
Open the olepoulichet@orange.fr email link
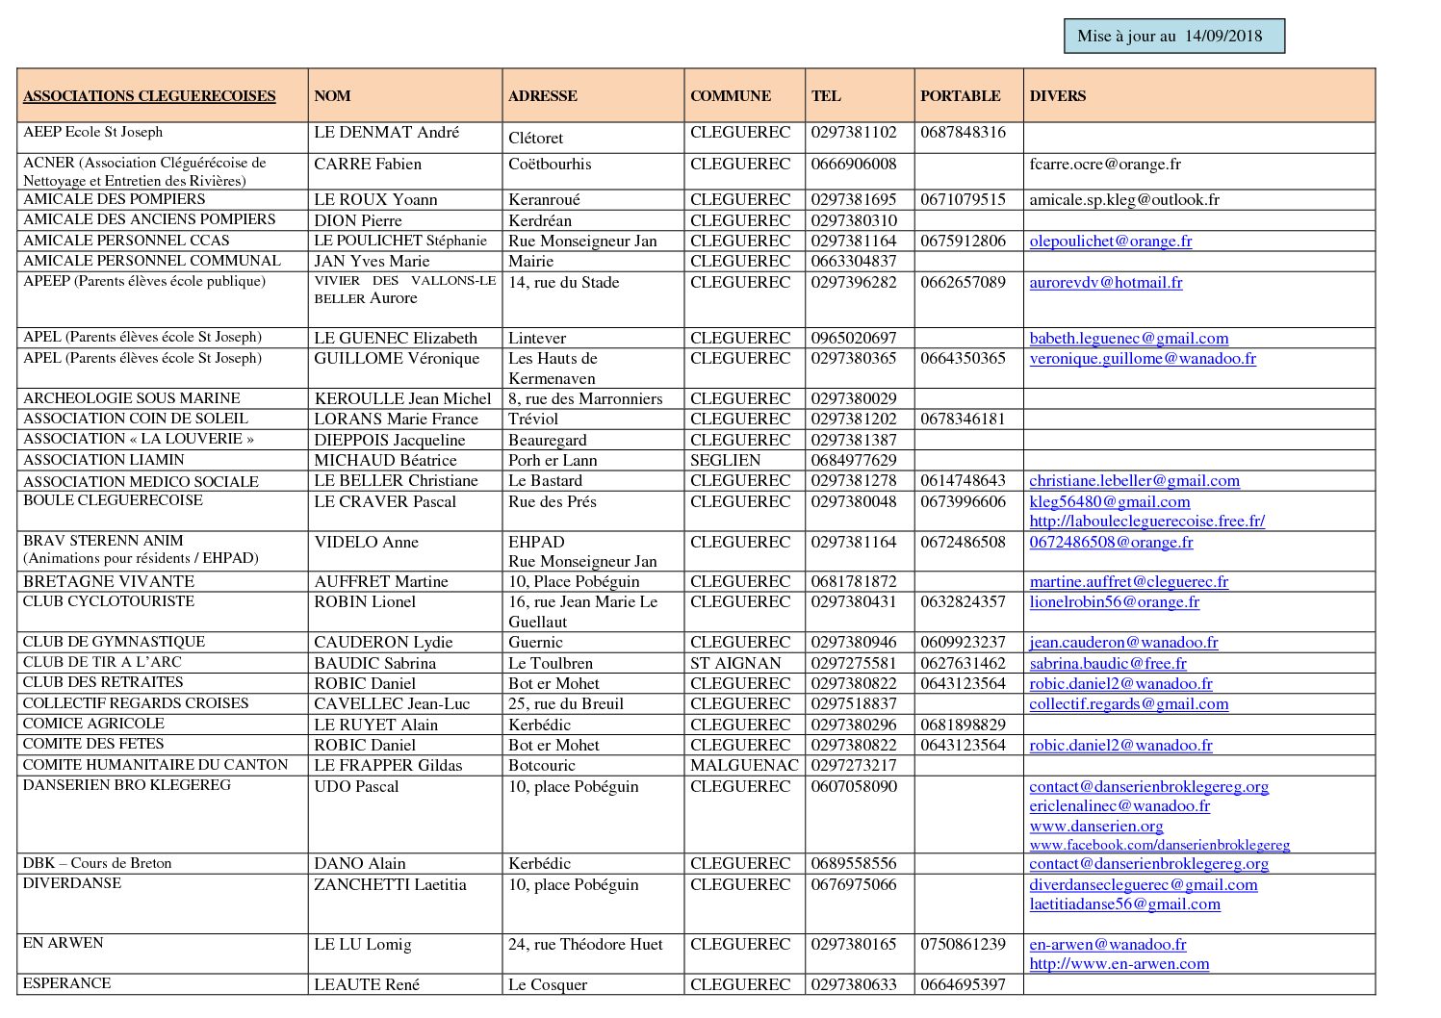(x=1110, y=242)
